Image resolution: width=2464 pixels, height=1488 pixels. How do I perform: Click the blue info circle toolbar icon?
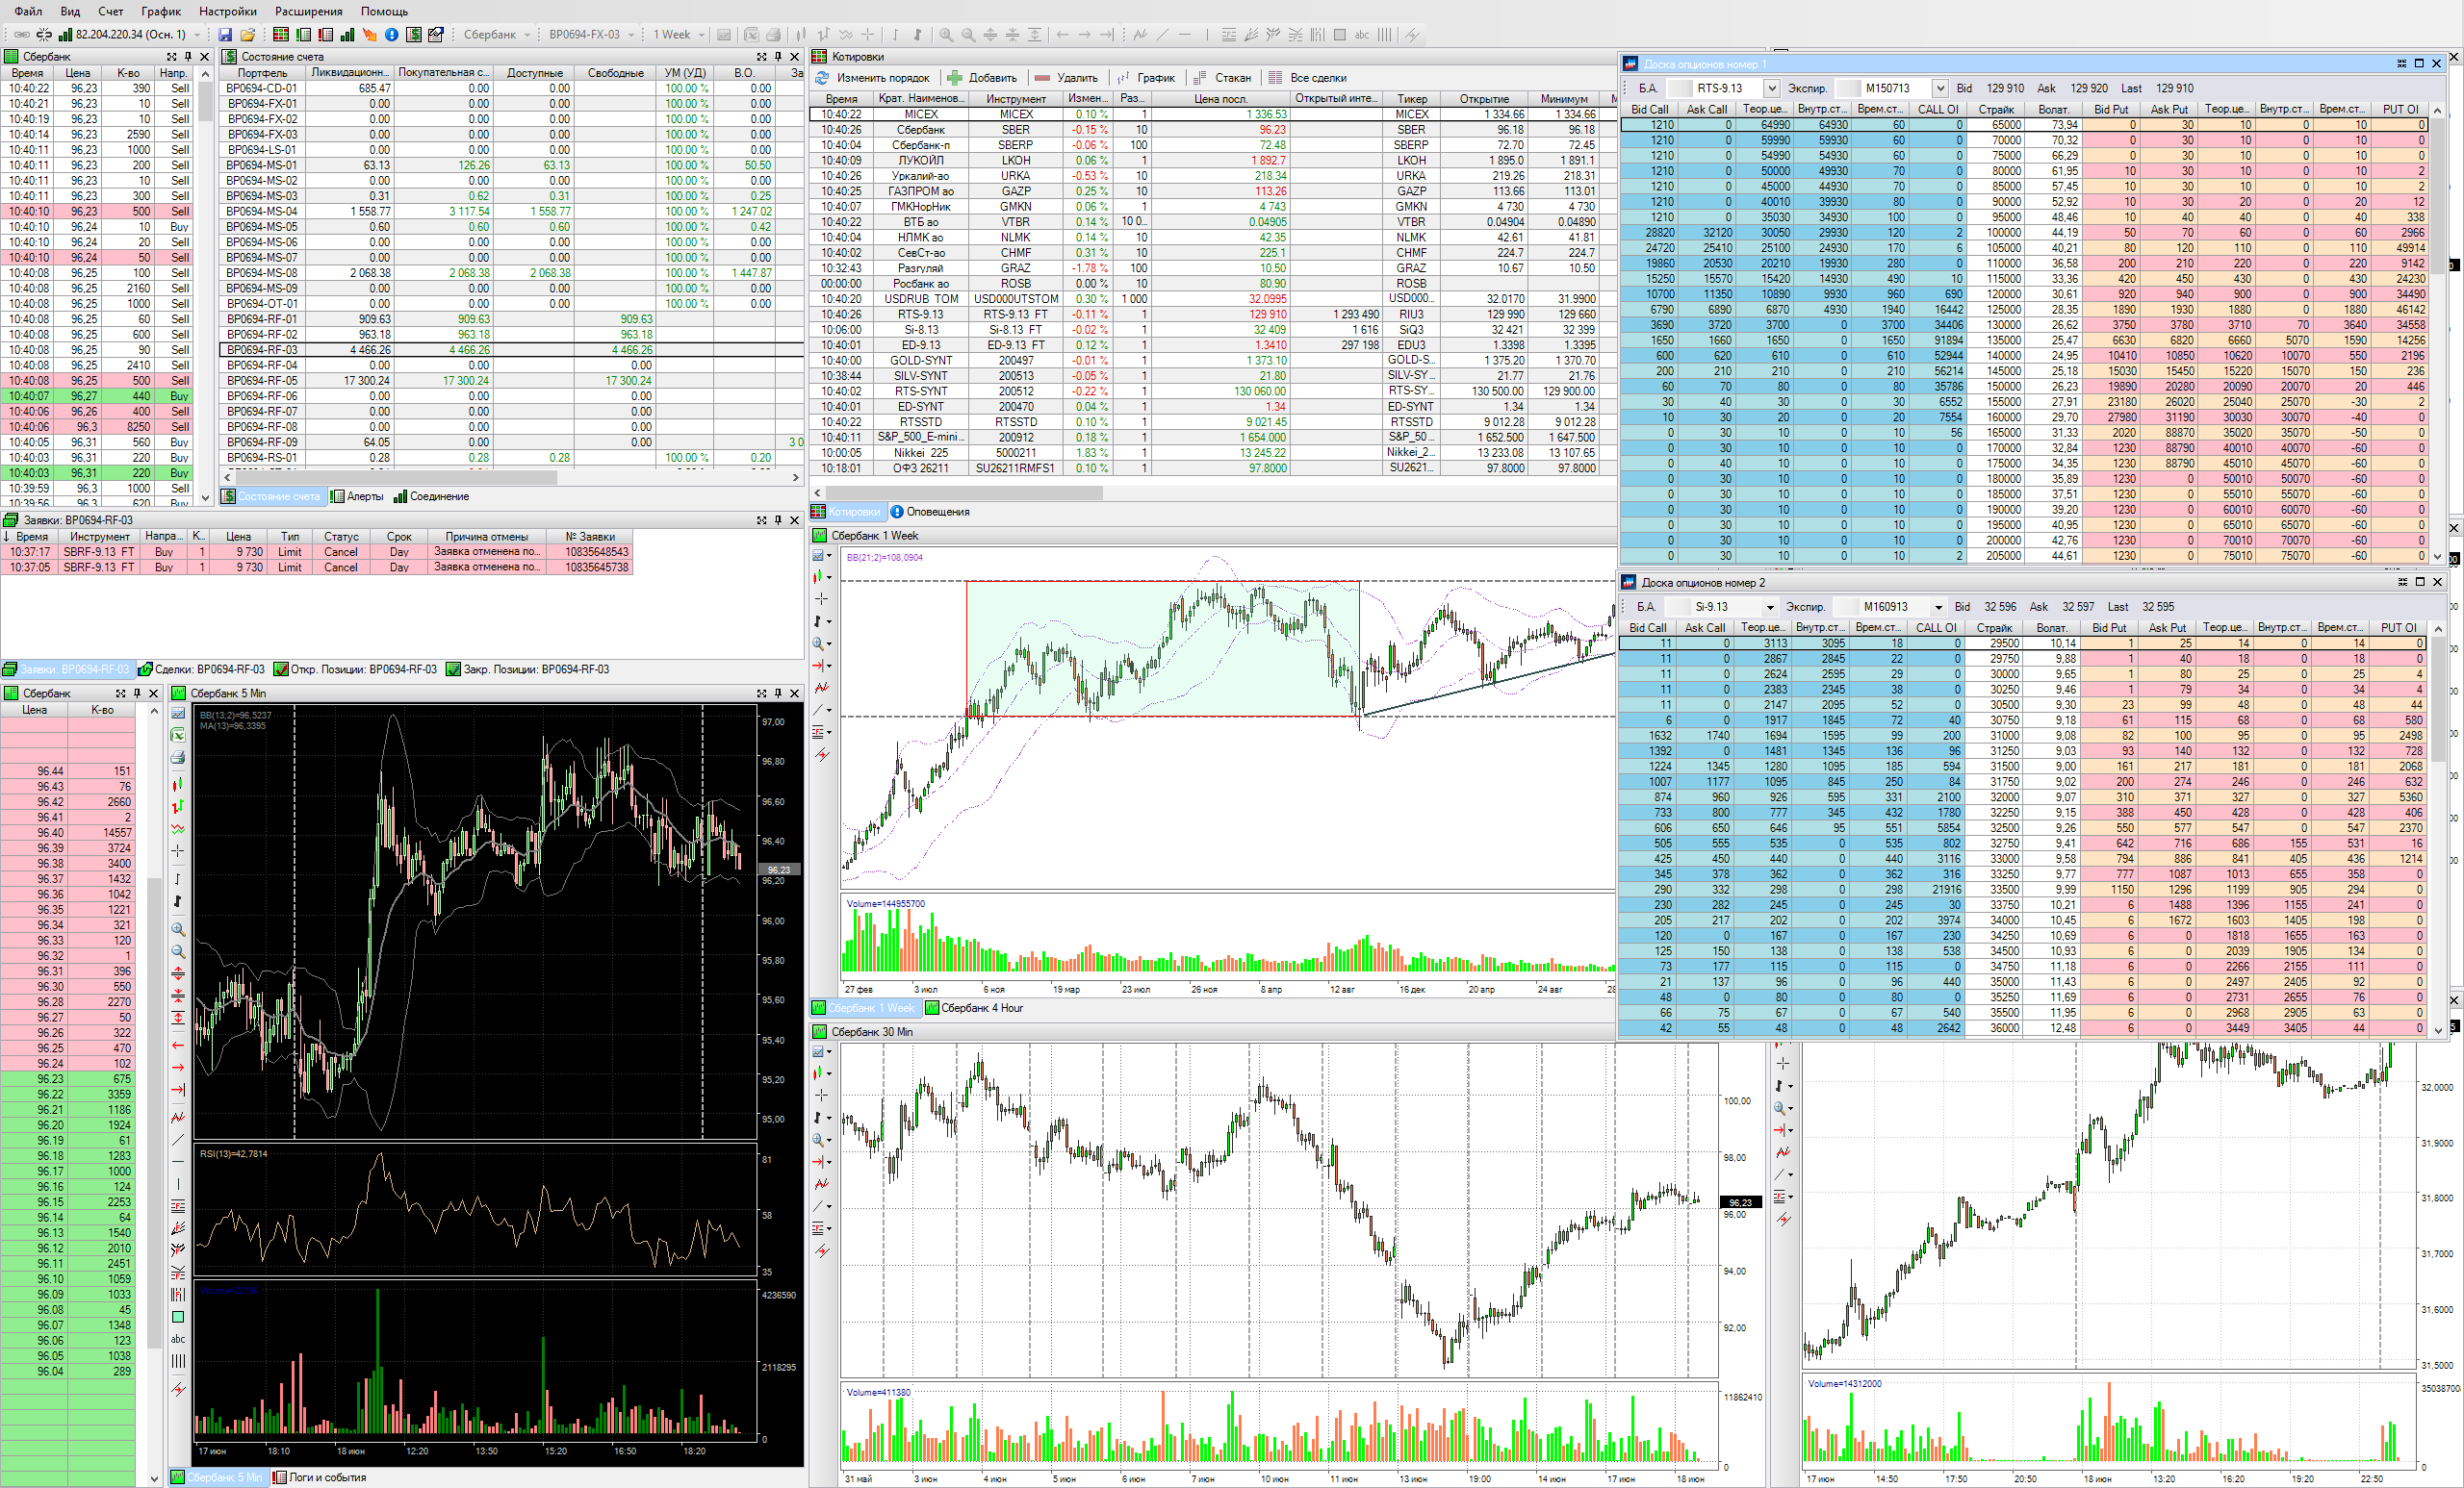point(392,35)
